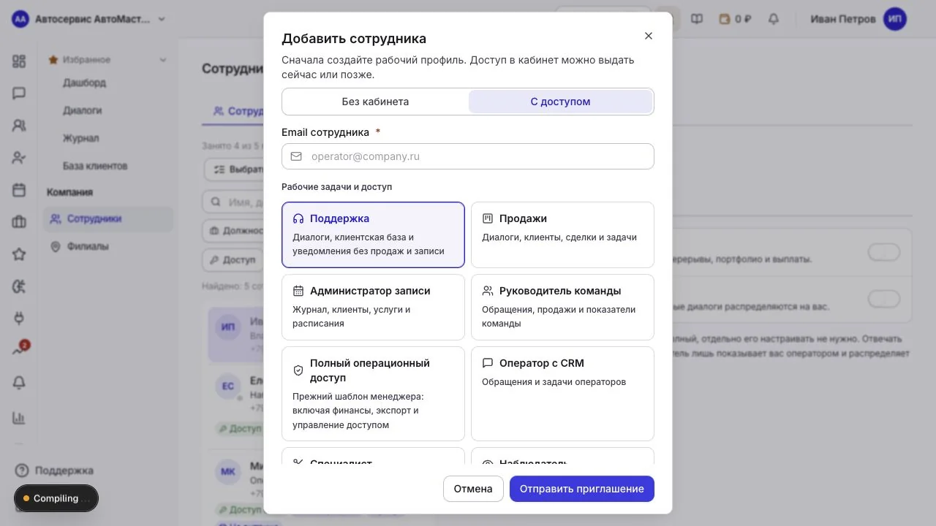Click the star icon in left rail

pos(19,254)
